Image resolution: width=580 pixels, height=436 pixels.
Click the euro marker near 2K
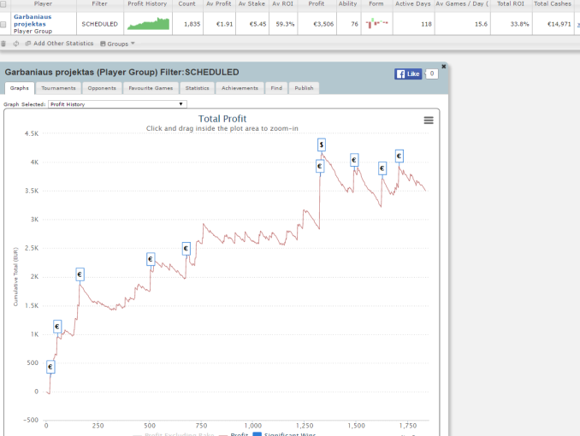[80, 274]
